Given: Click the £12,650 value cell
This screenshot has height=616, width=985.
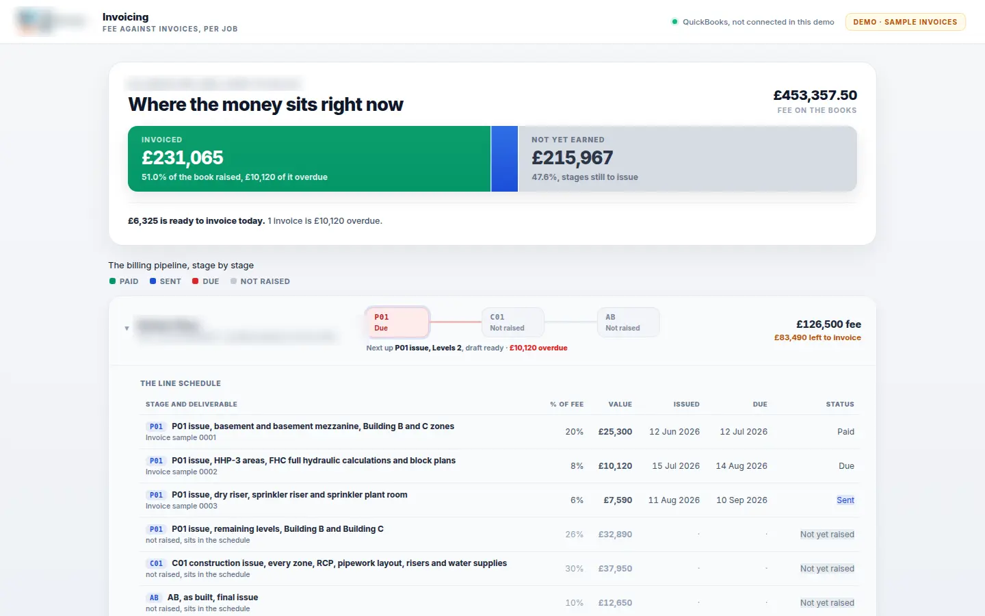Looking at the screenshot, I should click(615, 603).
